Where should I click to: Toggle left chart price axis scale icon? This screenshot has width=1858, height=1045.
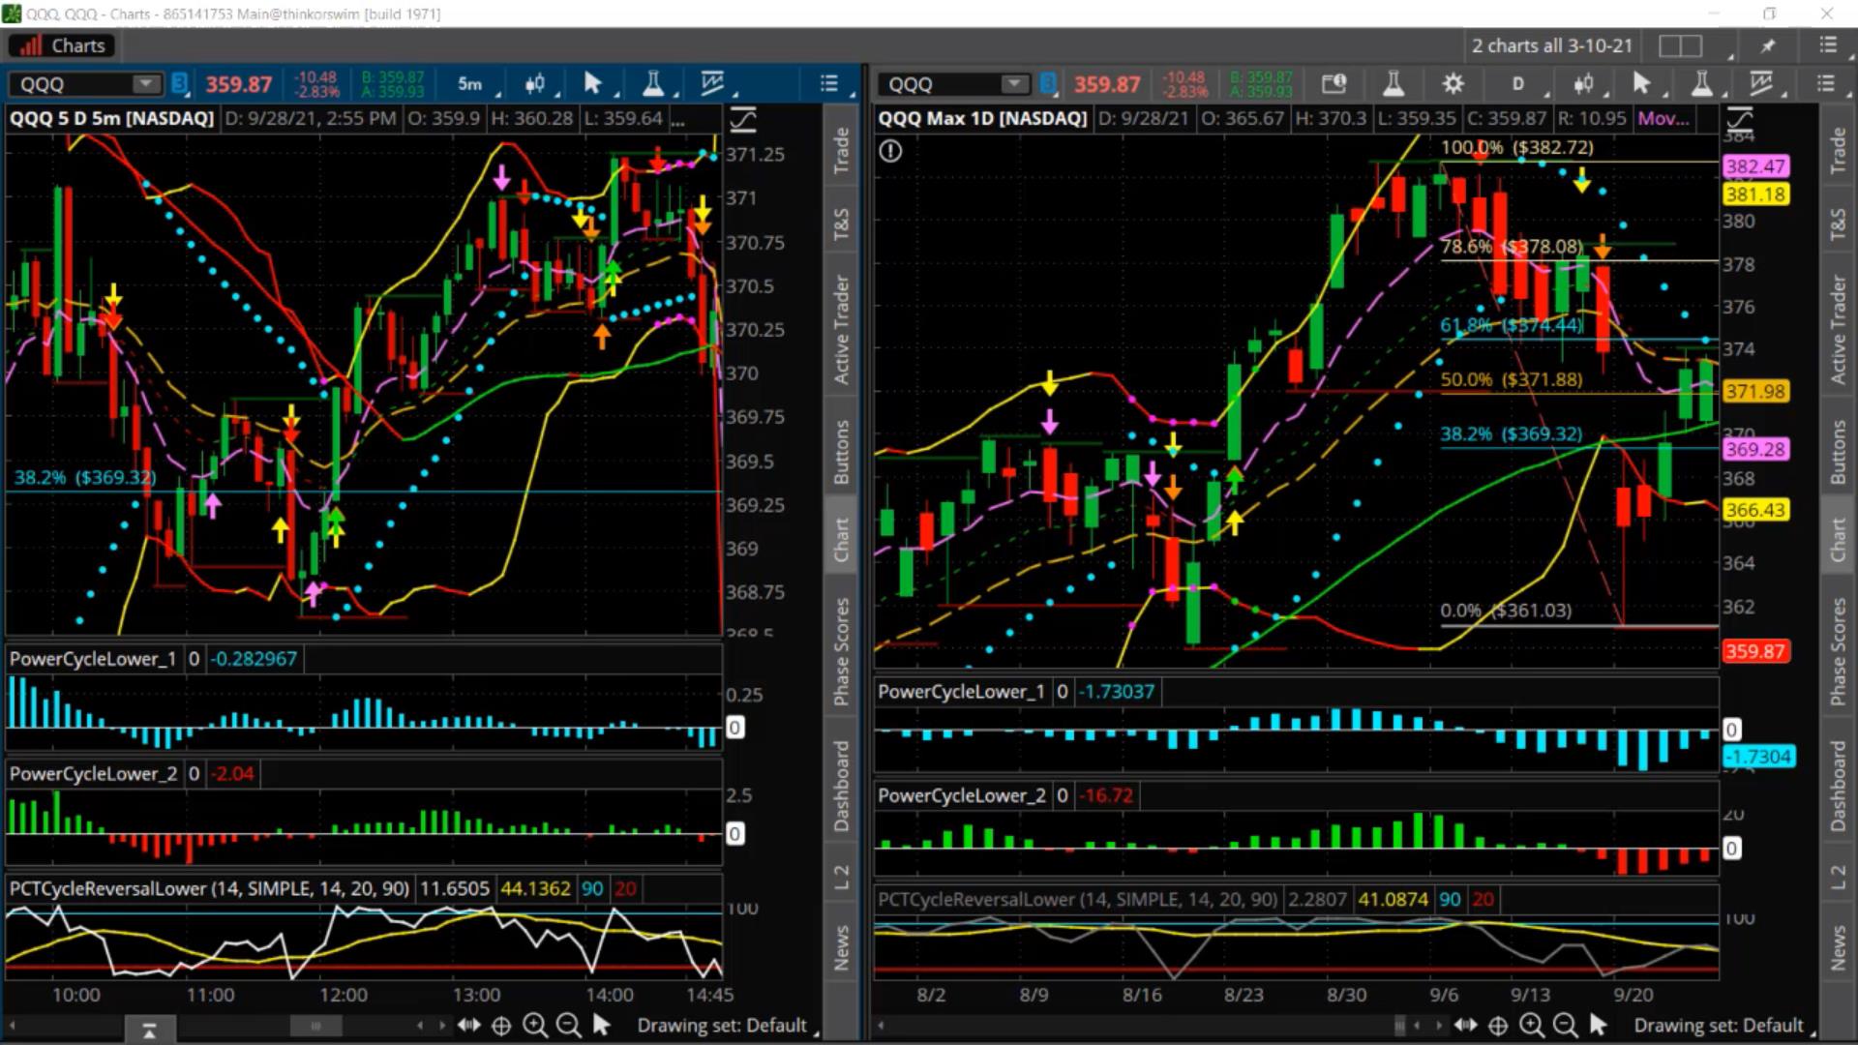click(x=743, y=120)
